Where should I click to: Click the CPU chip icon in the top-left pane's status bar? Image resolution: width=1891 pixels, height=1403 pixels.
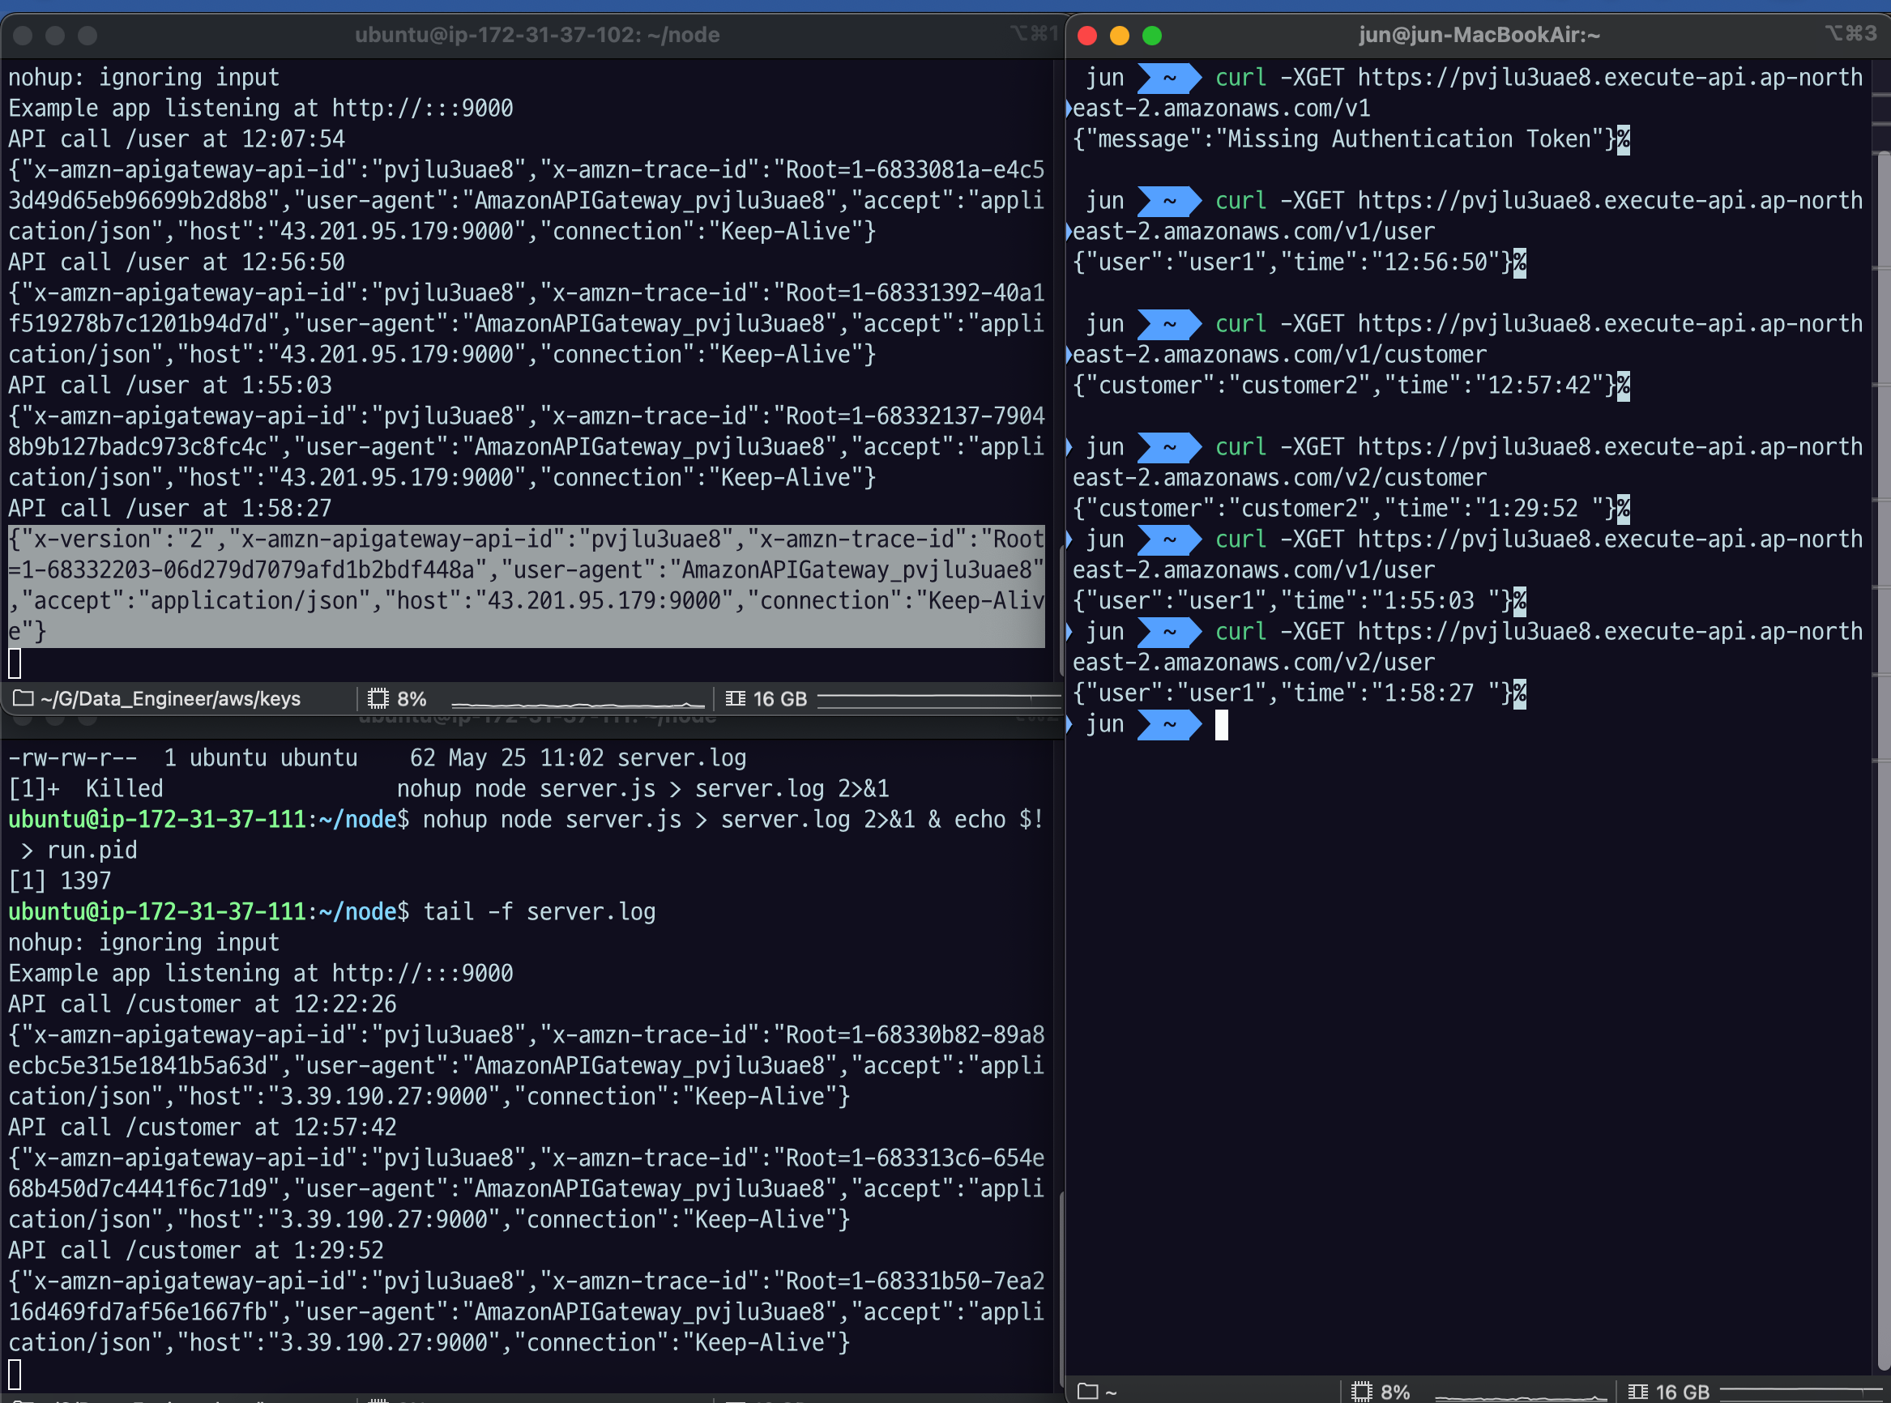click(378, 698)
